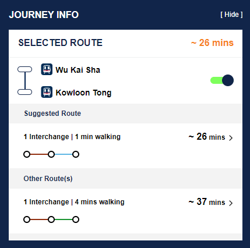Expand the 37 mins other route chevron
Viewport: 250px width, 248px height.
click(x=231, y=203)
